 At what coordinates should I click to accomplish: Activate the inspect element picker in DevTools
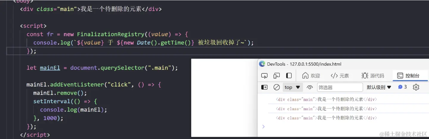pos(264,76)
